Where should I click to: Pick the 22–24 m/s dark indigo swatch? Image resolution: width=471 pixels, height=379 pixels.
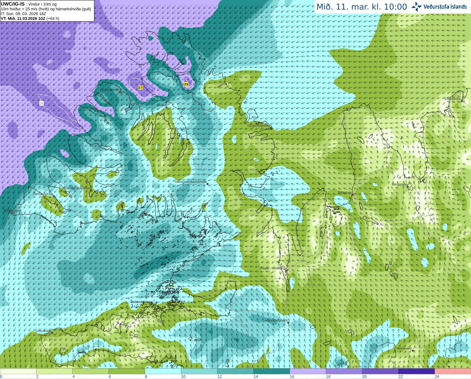point(417,371)
